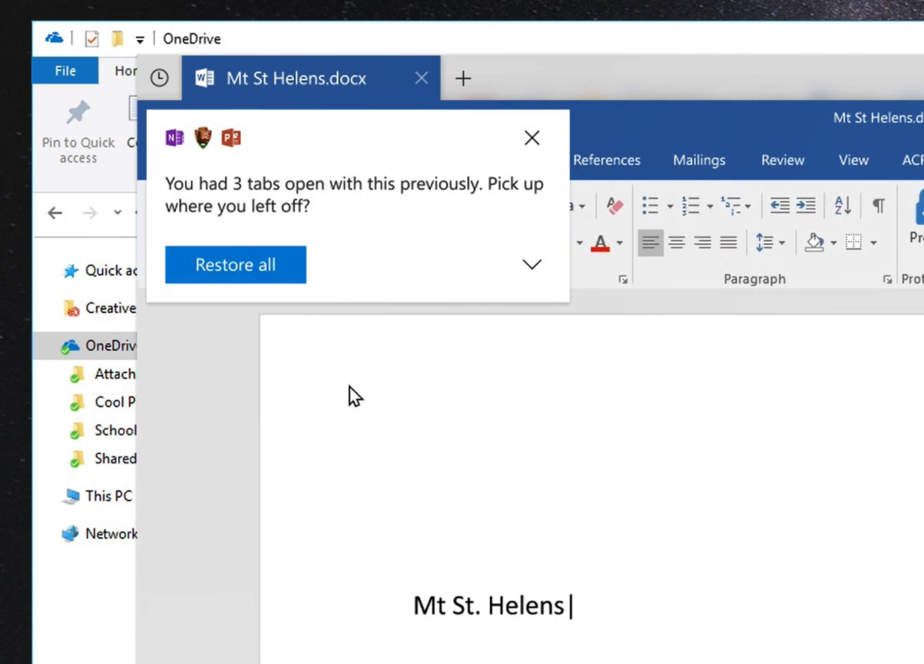Apply red font color A button
Viewport: 924px width, 664px height.
coord(600,243)
